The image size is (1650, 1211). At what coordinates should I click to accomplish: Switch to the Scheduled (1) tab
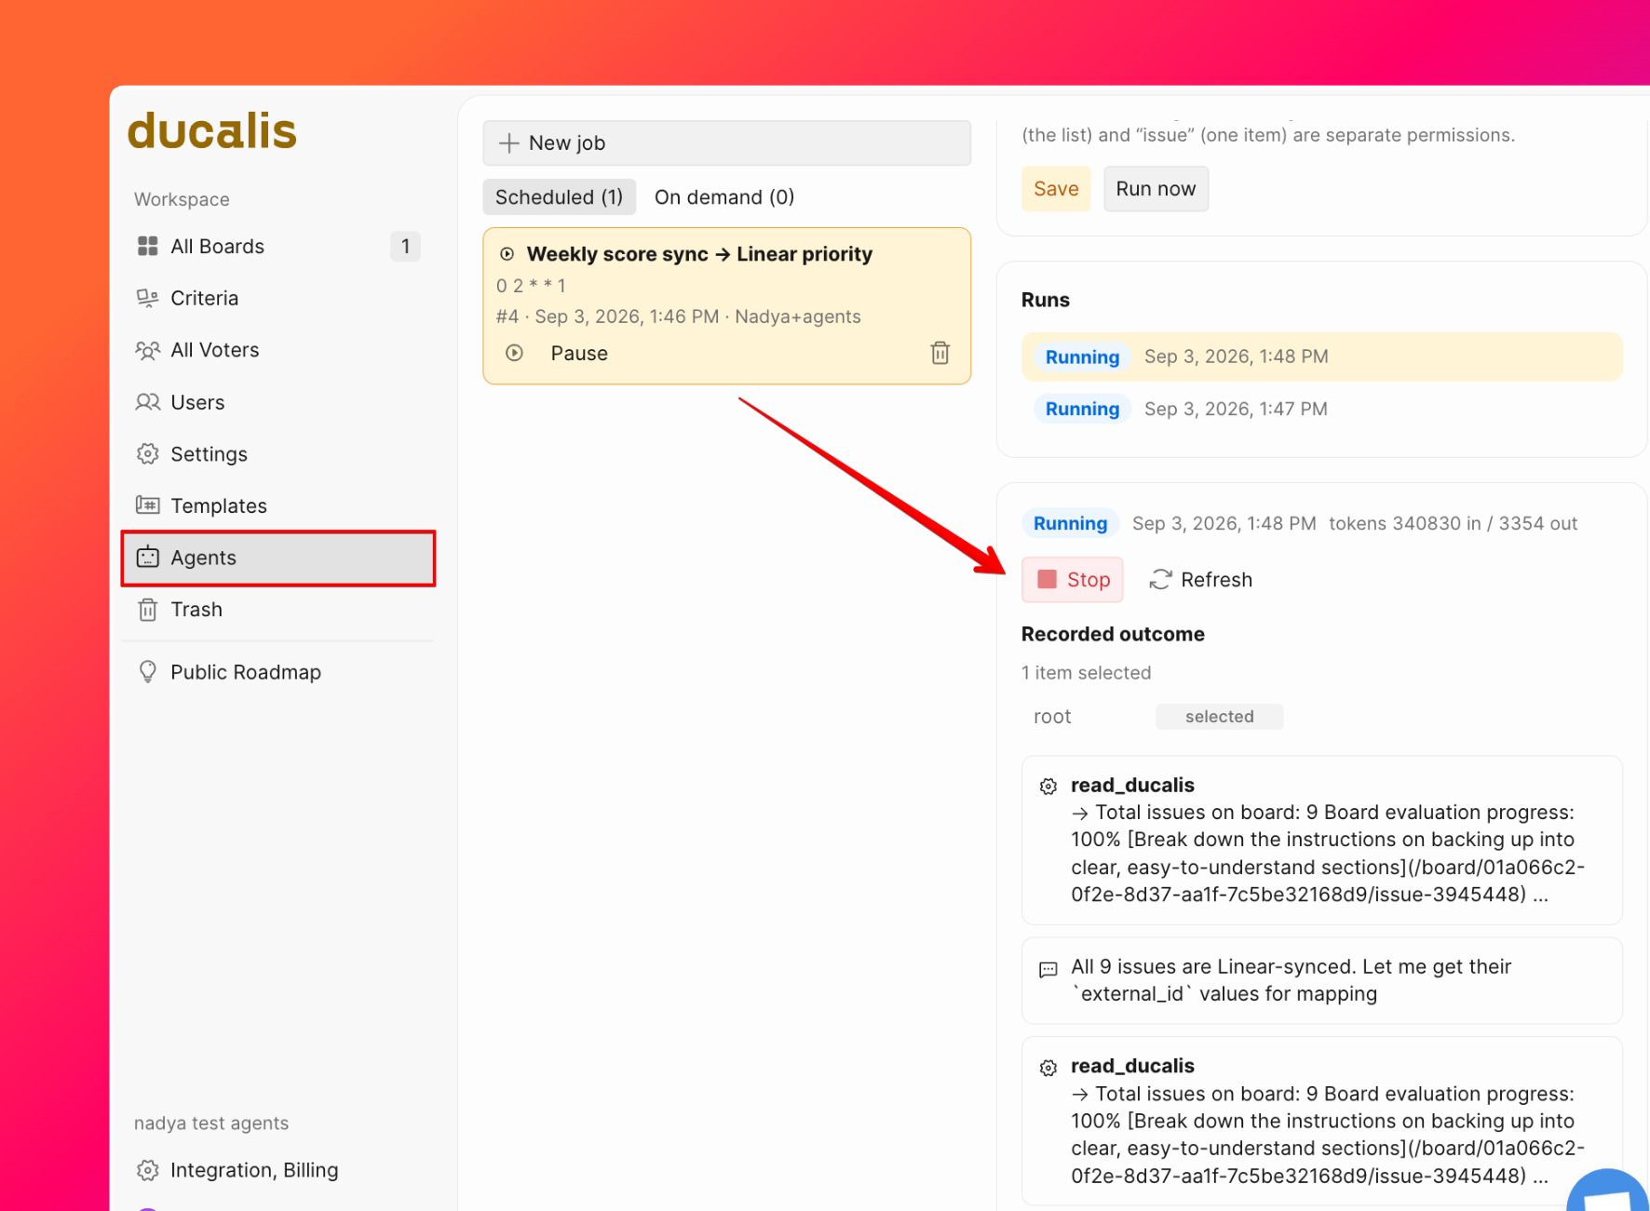[x=559, y=197]
